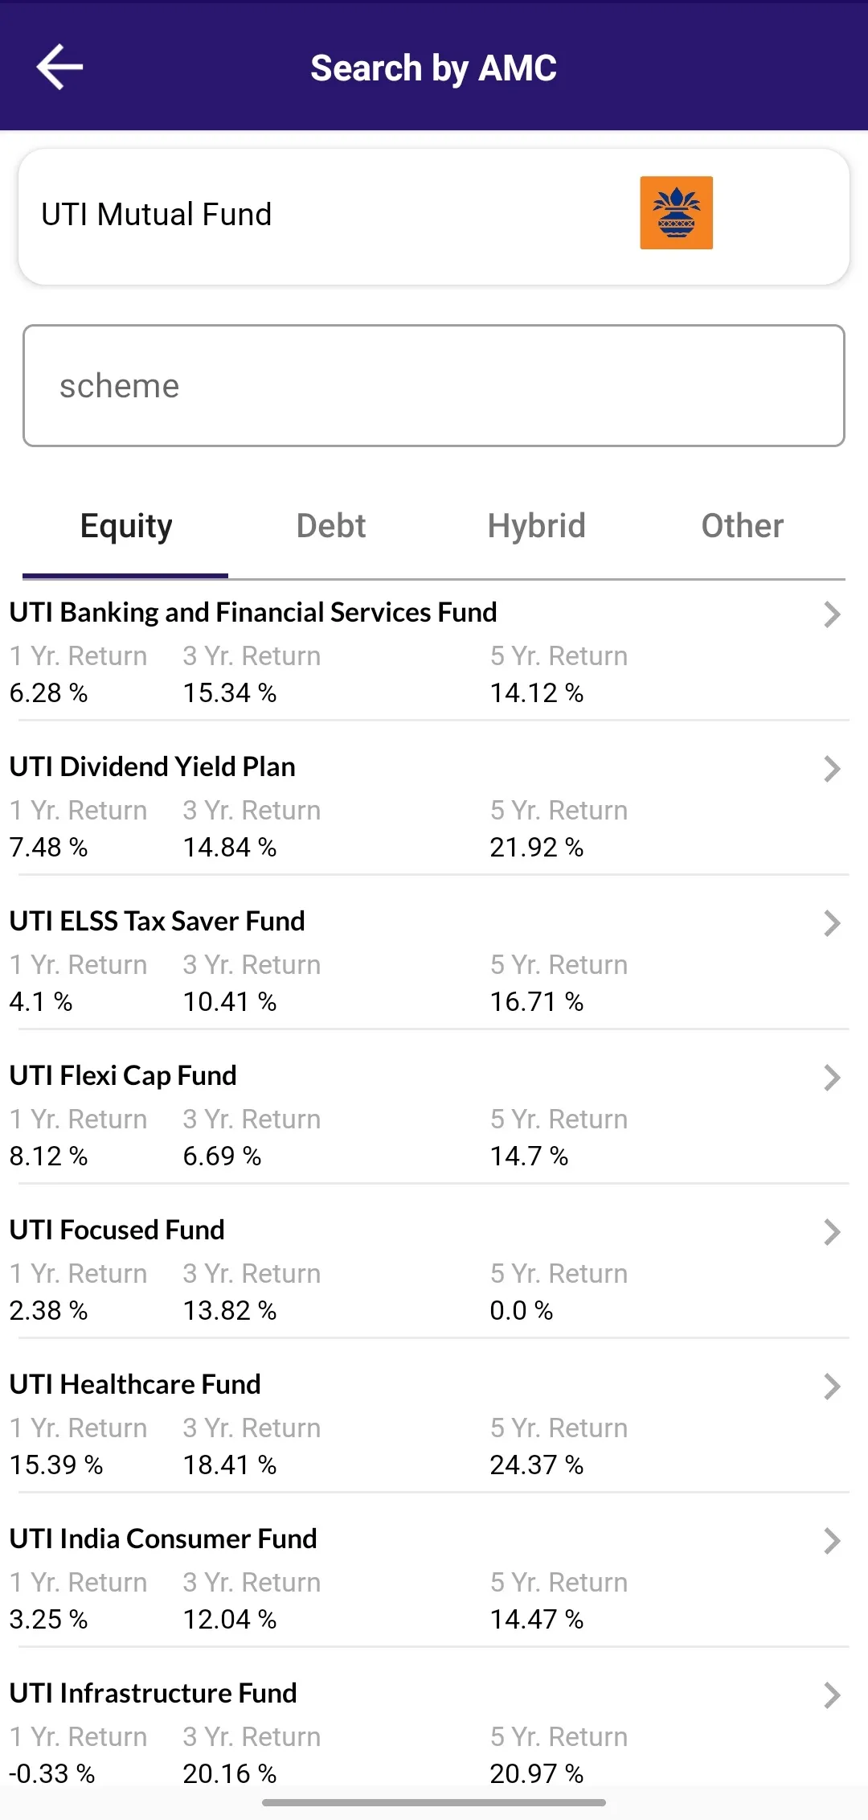Select the Equity tab
868x1820 pixels.
125,526
